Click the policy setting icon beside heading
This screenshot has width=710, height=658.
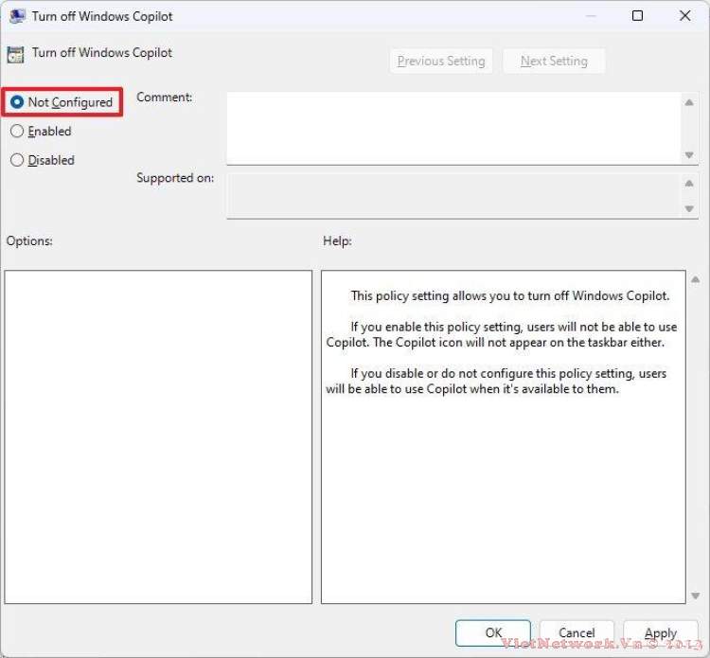tap(15, 55)
